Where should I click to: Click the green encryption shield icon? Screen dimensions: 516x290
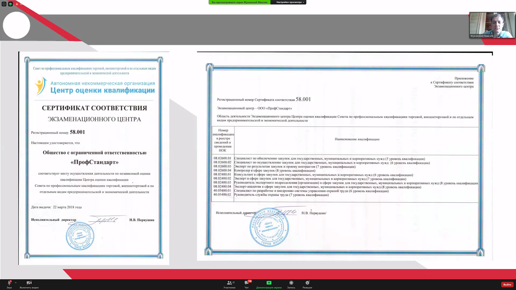coord(11,4)
